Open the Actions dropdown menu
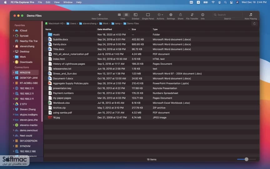The width and height of the screenshot is (270, 169). pyautogui.click(x=160, y=15)
